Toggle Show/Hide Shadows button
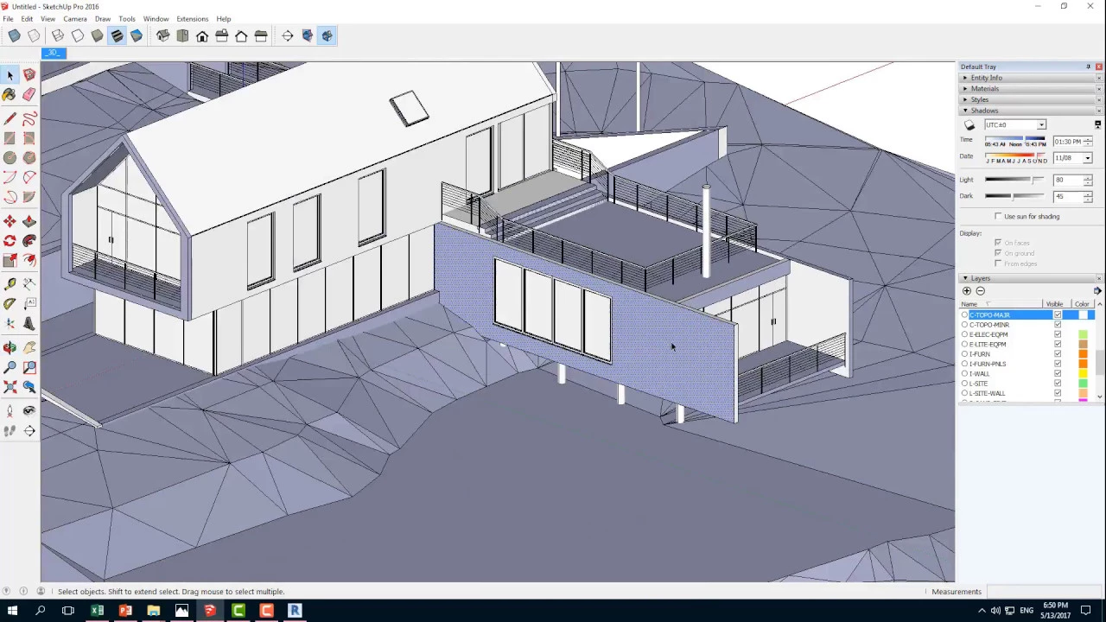Viewport: 1106px width, 622px height. coord(969,125)
